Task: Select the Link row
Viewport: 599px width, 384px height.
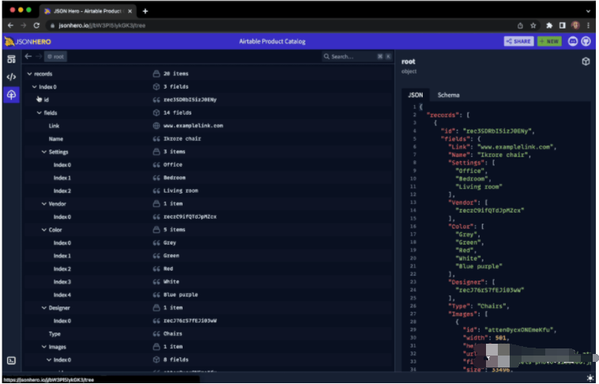Action: 208,126
